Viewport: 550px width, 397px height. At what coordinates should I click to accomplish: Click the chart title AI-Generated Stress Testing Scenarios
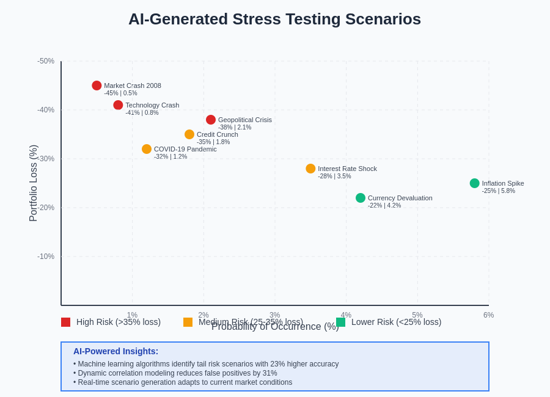274,19
